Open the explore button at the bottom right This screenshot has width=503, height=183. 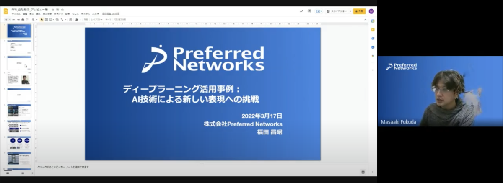[x=363, y=172]
